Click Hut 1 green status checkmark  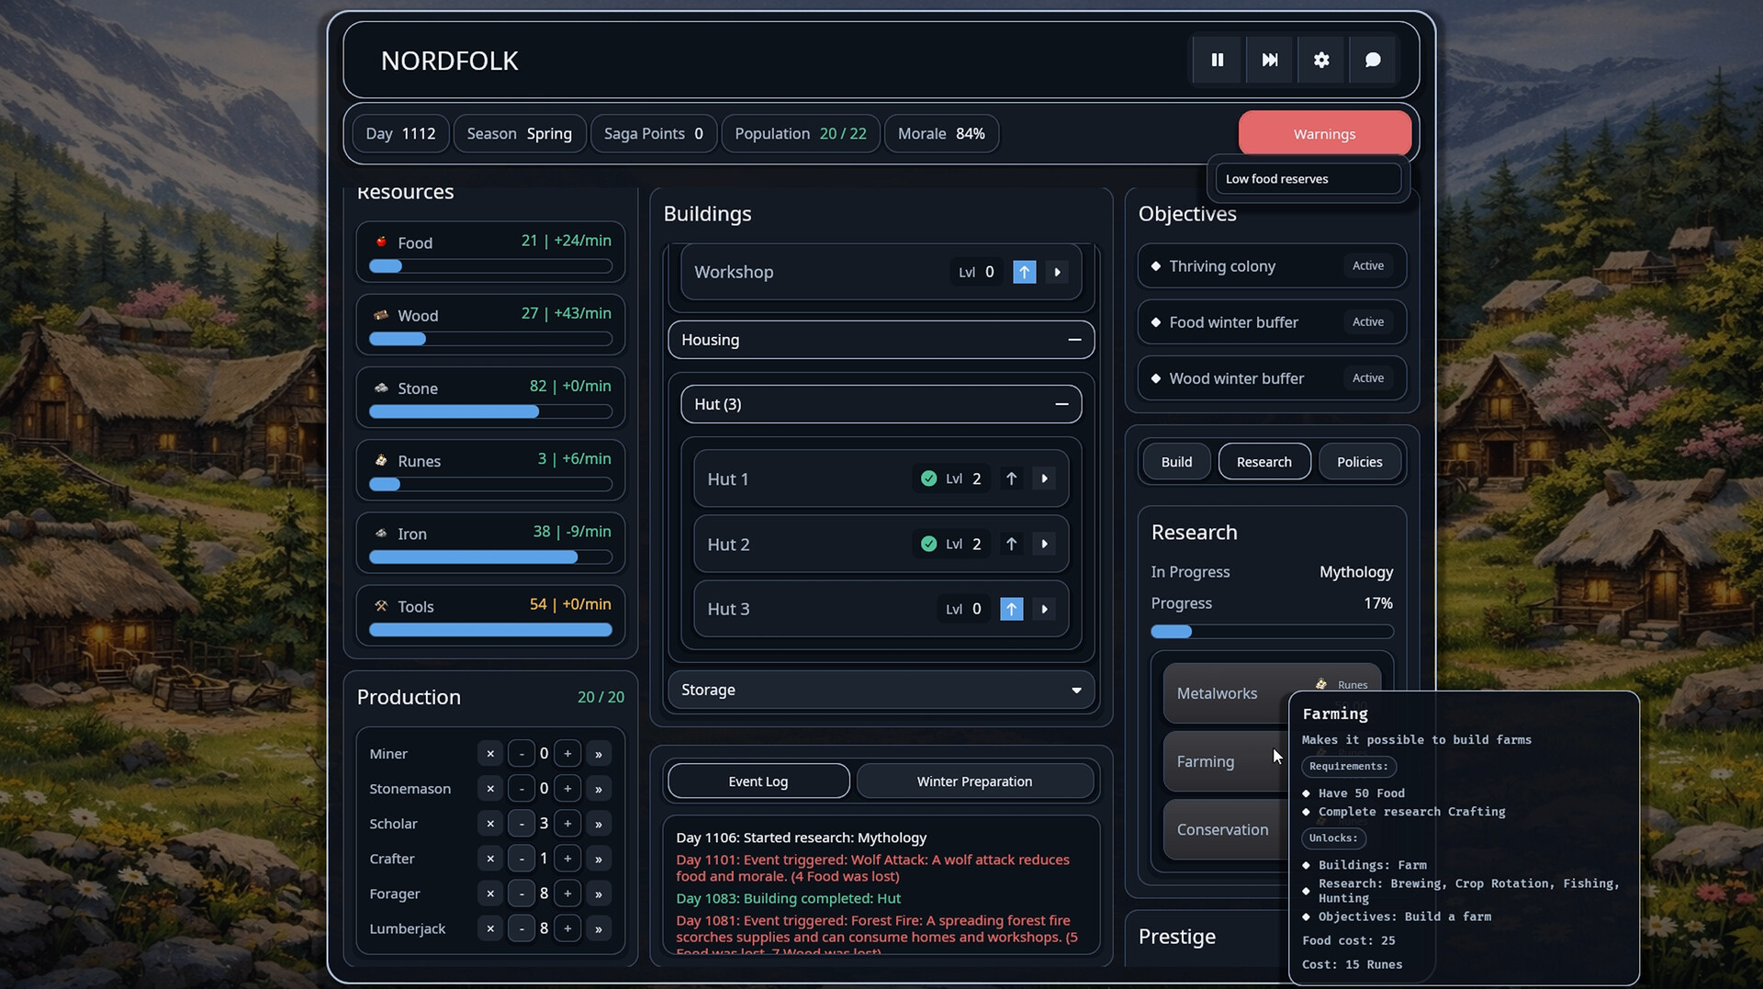pos(928,478)
